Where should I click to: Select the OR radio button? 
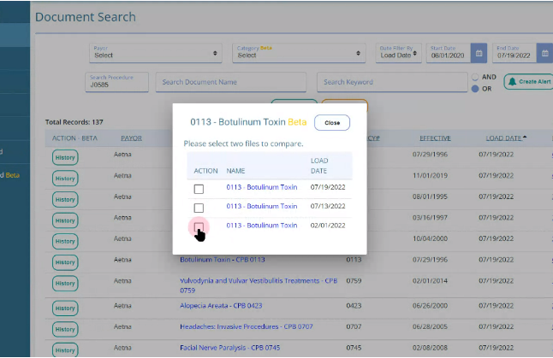click(x=475, y=88)
